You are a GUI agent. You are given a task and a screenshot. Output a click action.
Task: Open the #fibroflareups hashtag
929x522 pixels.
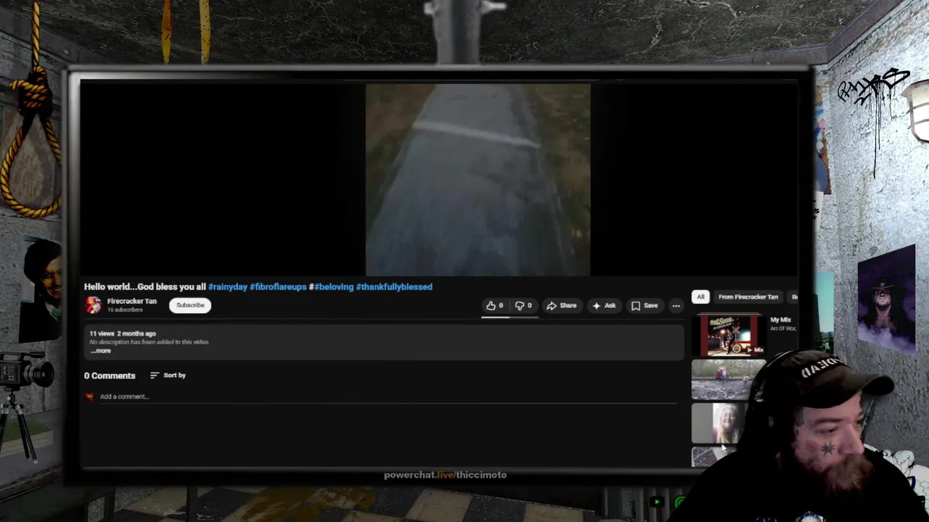278,287
